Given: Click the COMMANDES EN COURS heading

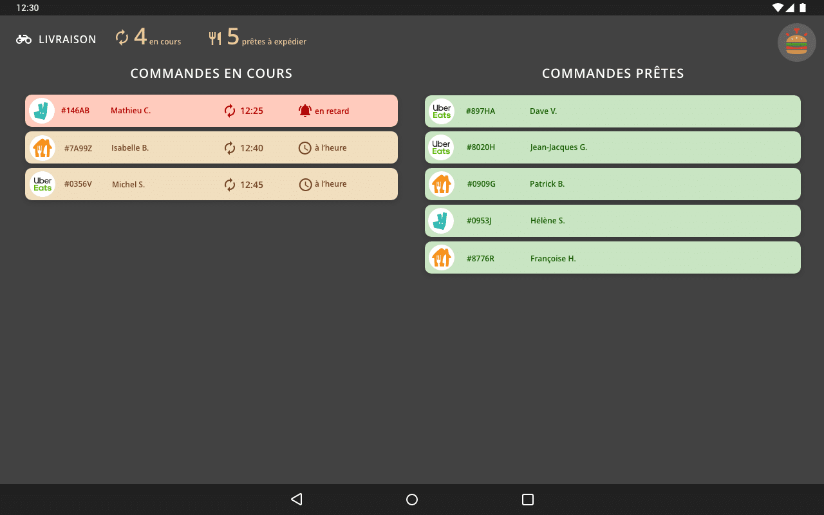Looking at the screenshot, I should click(211, 73).
